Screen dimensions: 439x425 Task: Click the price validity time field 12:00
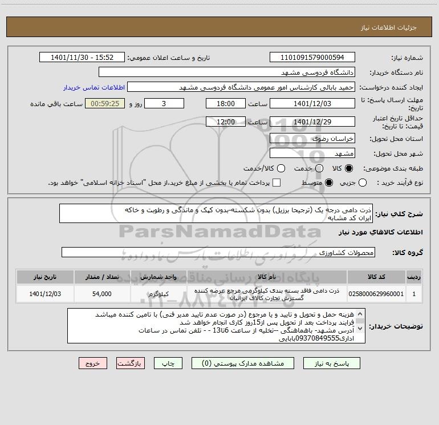tap(226, 122)
